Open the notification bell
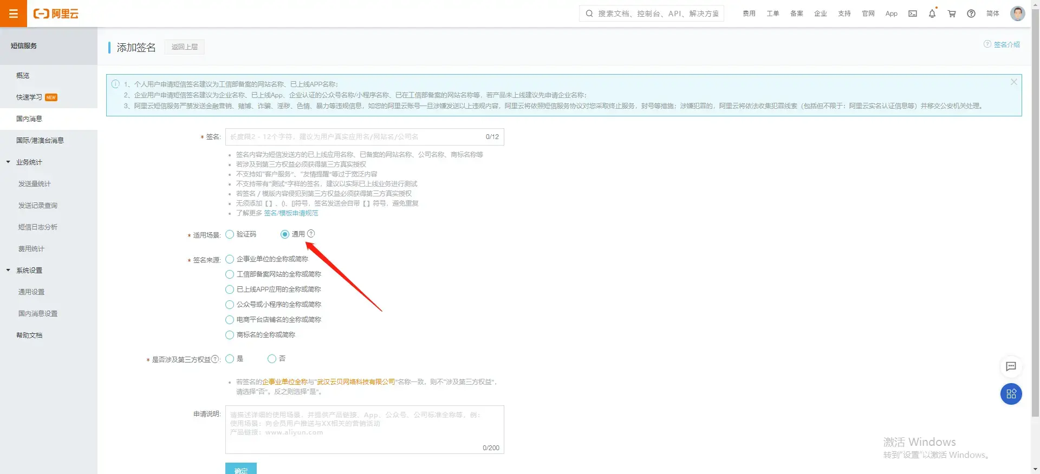 (x=932, y=14)
